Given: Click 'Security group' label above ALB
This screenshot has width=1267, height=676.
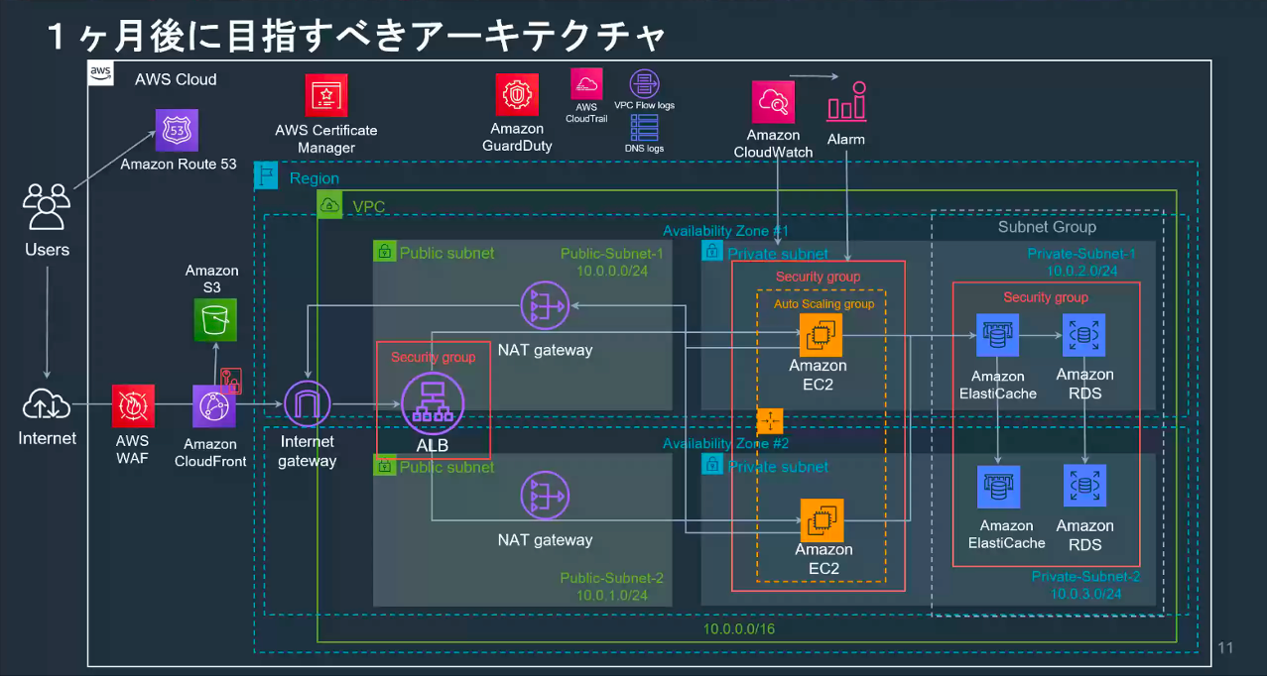Looking at the screenshot, I should coord(434,357).
